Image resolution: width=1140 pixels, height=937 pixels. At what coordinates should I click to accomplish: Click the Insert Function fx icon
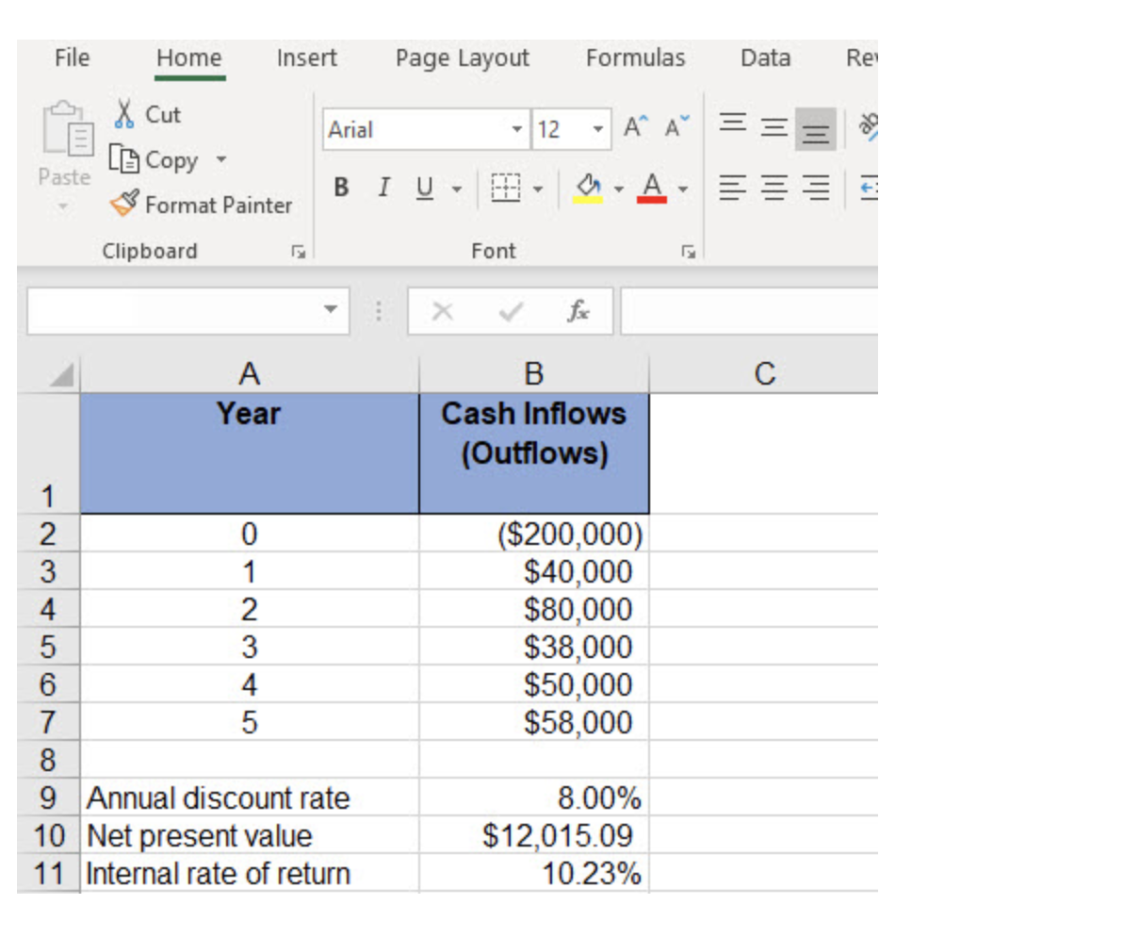tap(578, 310)
